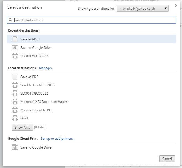Image resolution: width=182 pixels, height=168 pixels.
Task: Click the Microsoft XPS Document Writer icon
Action: tap(15, 102)
